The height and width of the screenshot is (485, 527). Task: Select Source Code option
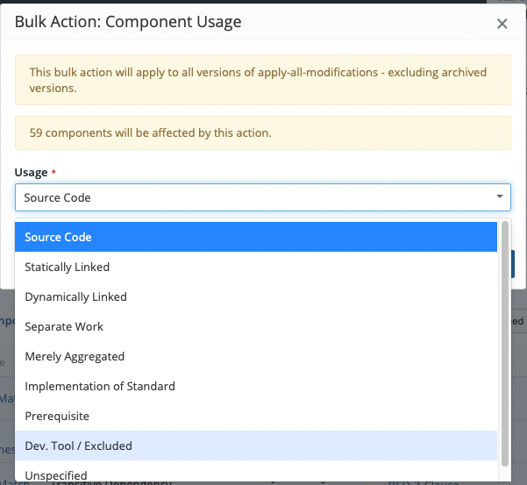pos(256,237)
